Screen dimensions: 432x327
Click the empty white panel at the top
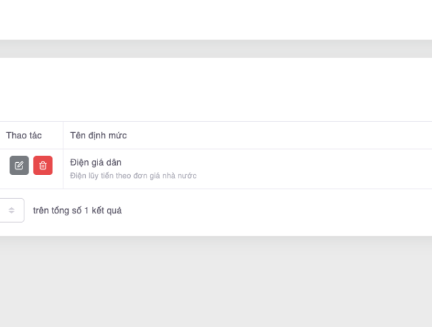(216, 19)
